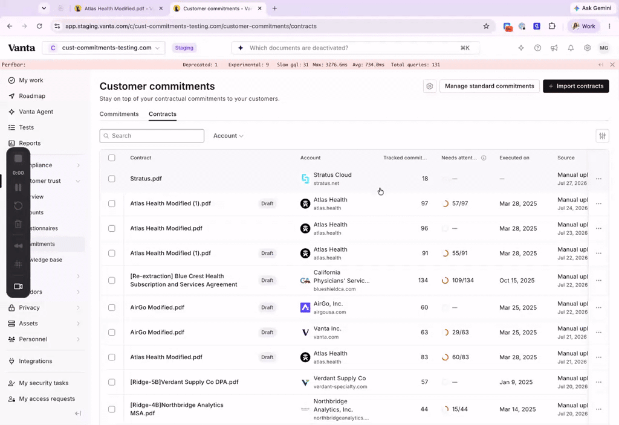This screenshot has height=425, width=619.
Task: Click the Ask Gemini button
Action: (592, 8)
